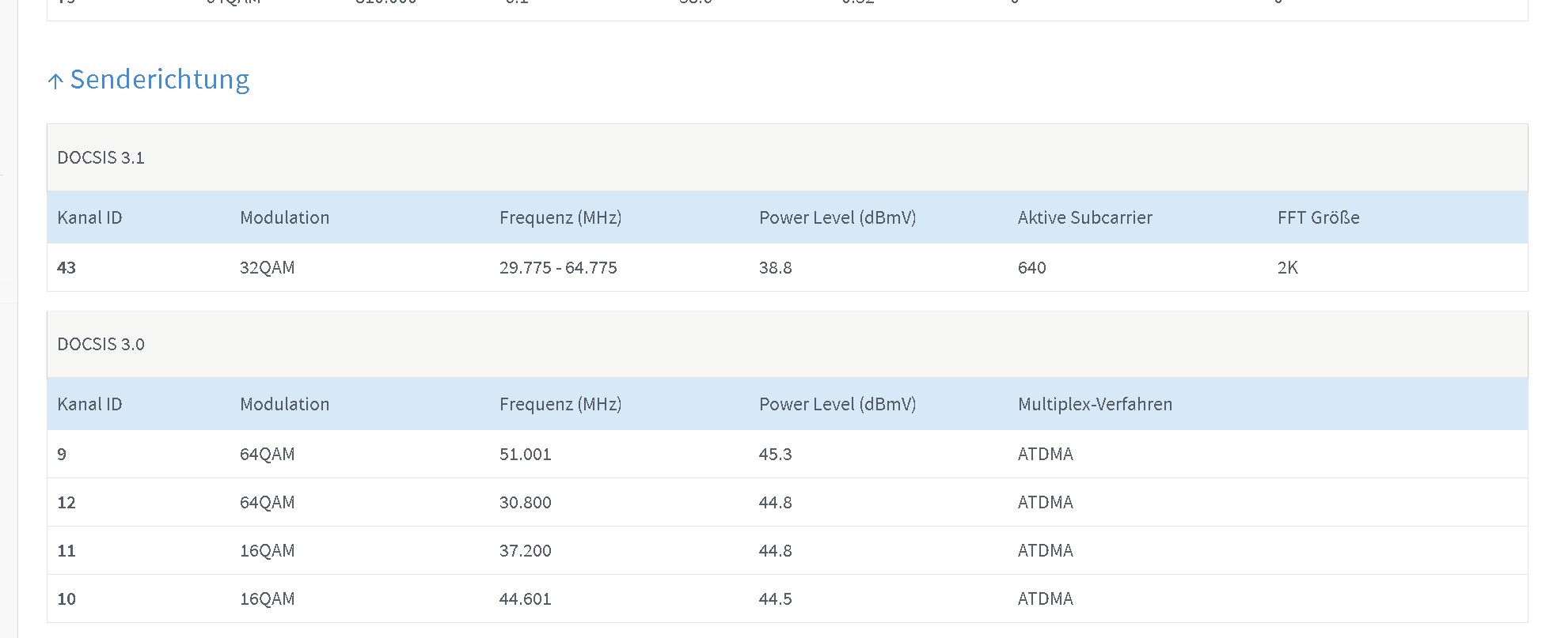Click the up arrow beside Senderichtung
The image size is (1557, 638).
(55, 81)
